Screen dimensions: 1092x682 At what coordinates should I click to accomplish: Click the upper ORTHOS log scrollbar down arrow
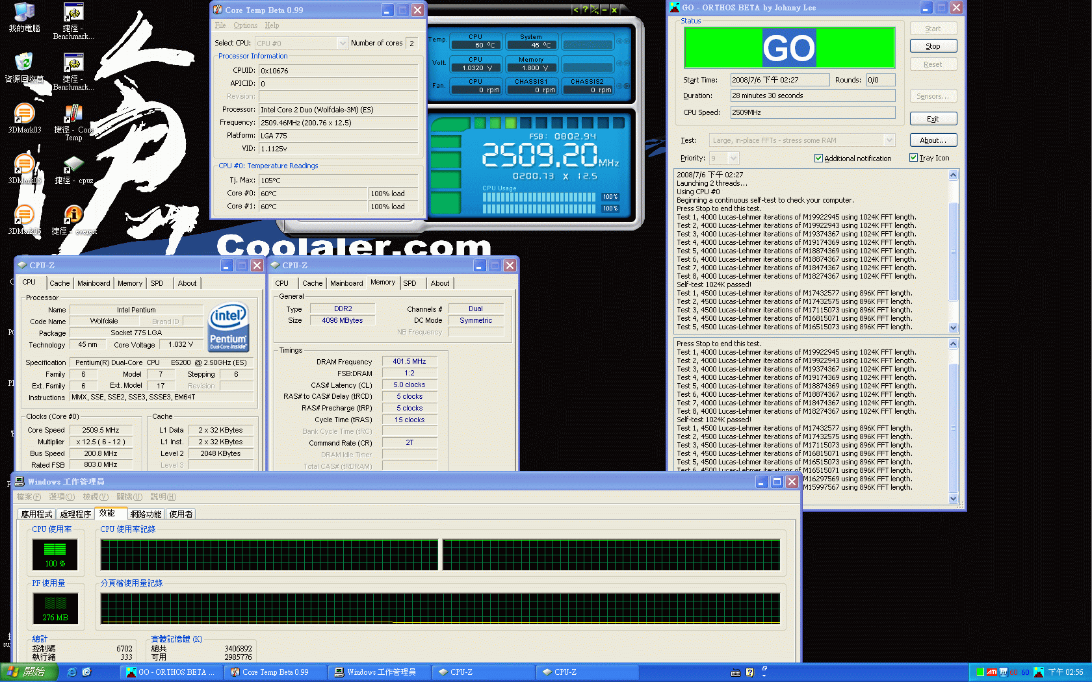[x=954, y=328]
